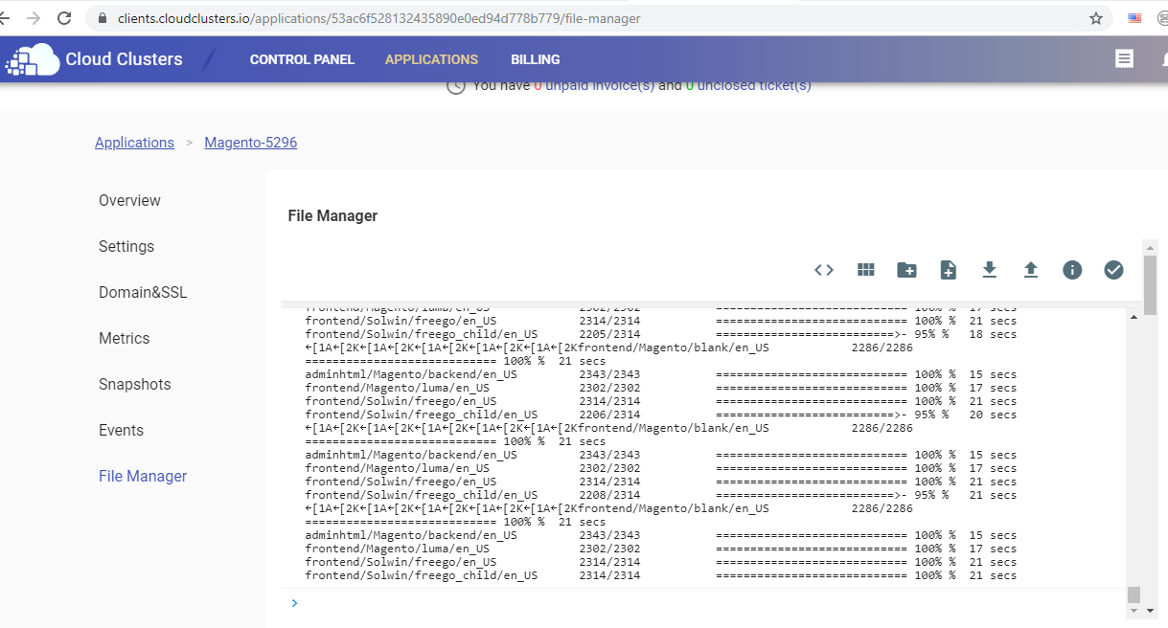The height and width of the screenshot is (628, 1168).
Task: Click the page vertical scrollbar down arrow
Action: (1150, 611)
